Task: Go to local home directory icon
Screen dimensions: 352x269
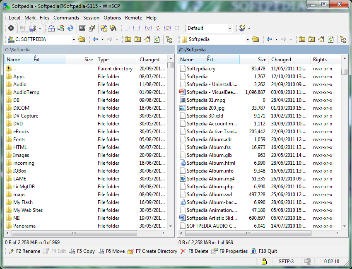Action: 147,39
